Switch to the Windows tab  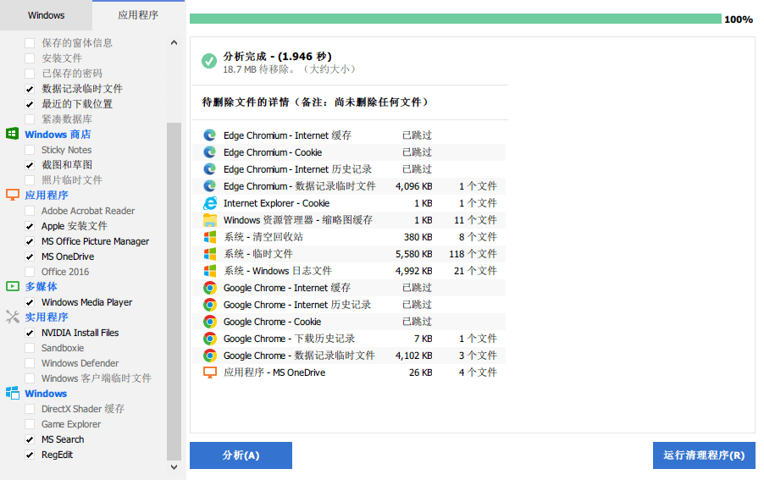[46, 15]
